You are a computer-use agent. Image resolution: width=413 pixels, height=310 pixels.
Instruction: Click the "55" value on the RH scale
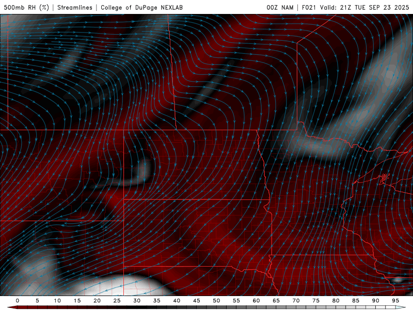coord(236,301)
